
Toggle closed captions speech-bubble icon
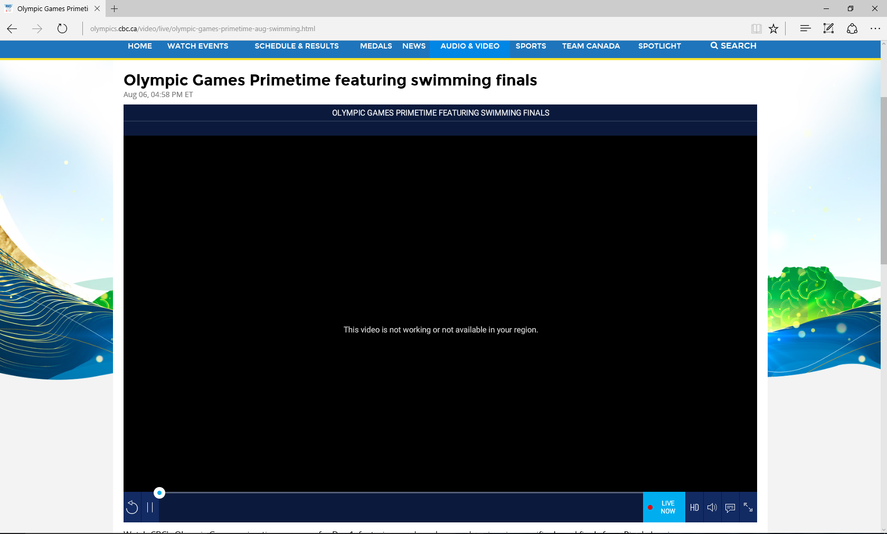click(730, 507)
